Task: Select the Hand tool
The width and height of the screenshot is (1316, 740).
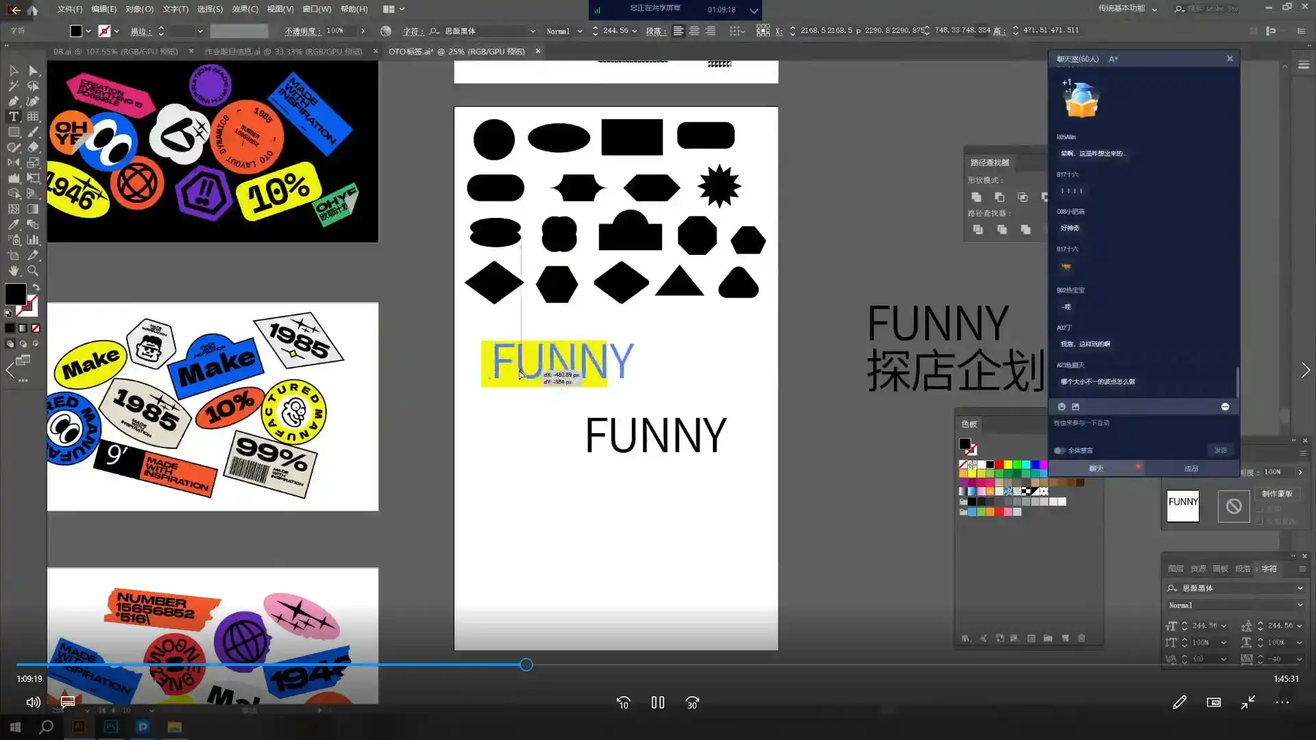Action: coord(13,271)
